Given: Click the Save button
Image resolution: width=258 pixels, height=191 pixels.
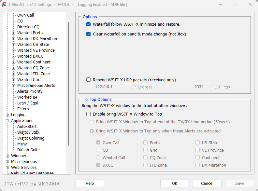Looking at the screenshot, I should pos(240,183).
